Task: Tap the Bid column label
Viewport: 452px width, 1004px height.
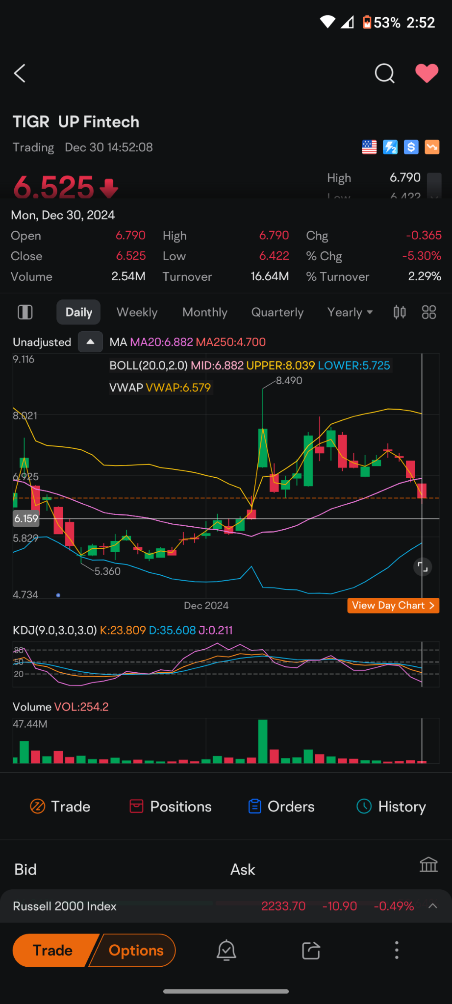Action: pyautogui.click(x=25, y=870)
